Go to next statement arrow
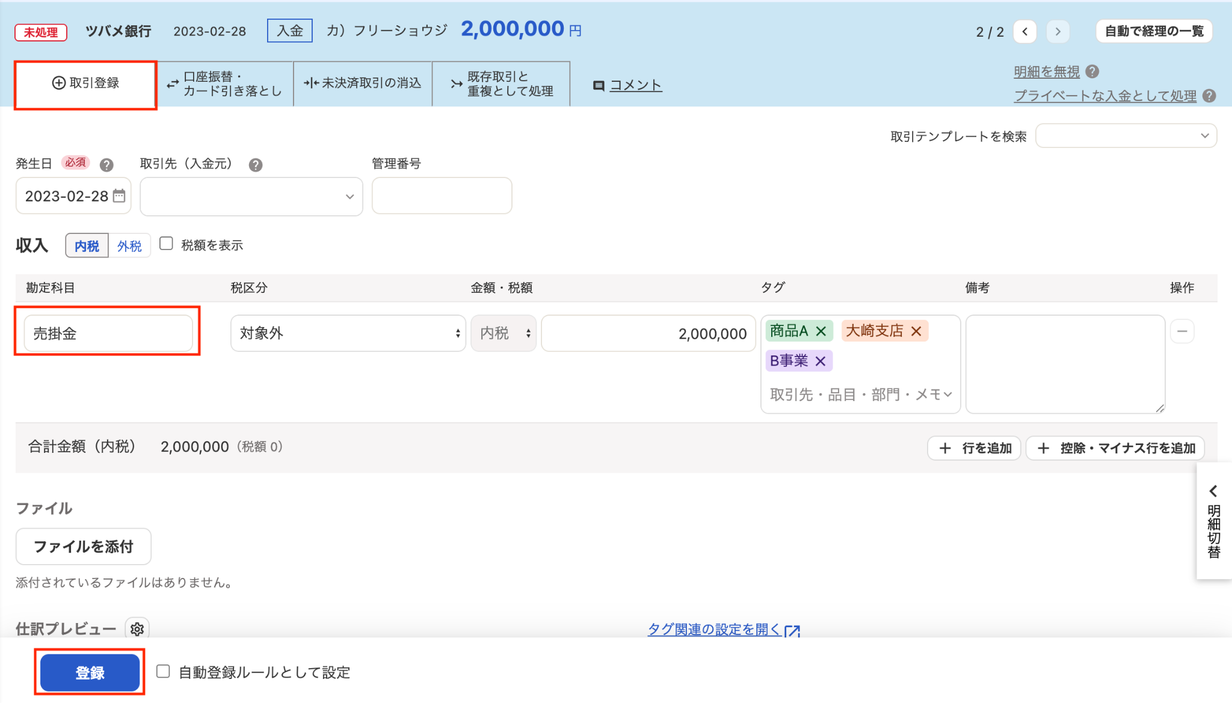 tap(1058, 31)
